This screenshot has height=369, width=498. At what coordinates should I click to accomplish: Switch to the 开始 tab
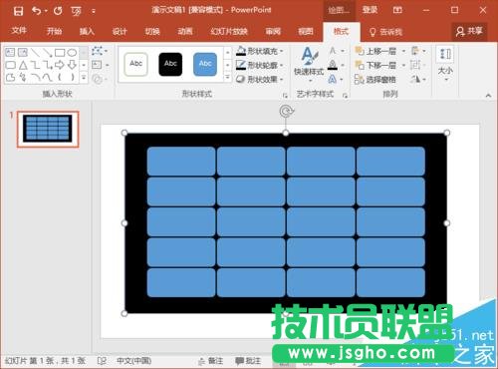54,32
